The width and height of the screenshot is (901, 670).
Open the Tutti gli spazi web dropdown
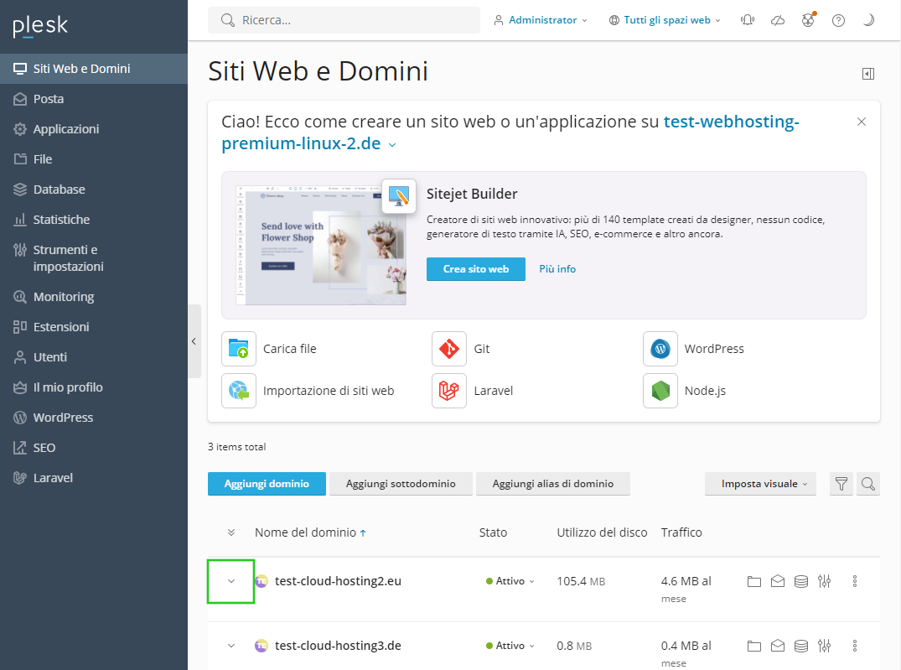pyautogui.click(x=665, y=20)
